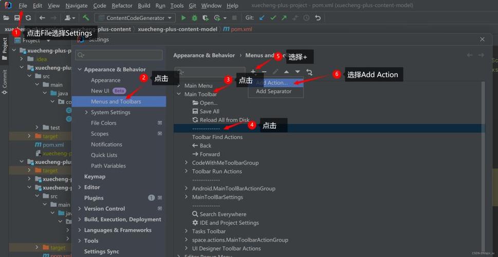Move the selected item down with arrow icon
Viewport: 498px width, 257px height.
click(x=298, y=72)
